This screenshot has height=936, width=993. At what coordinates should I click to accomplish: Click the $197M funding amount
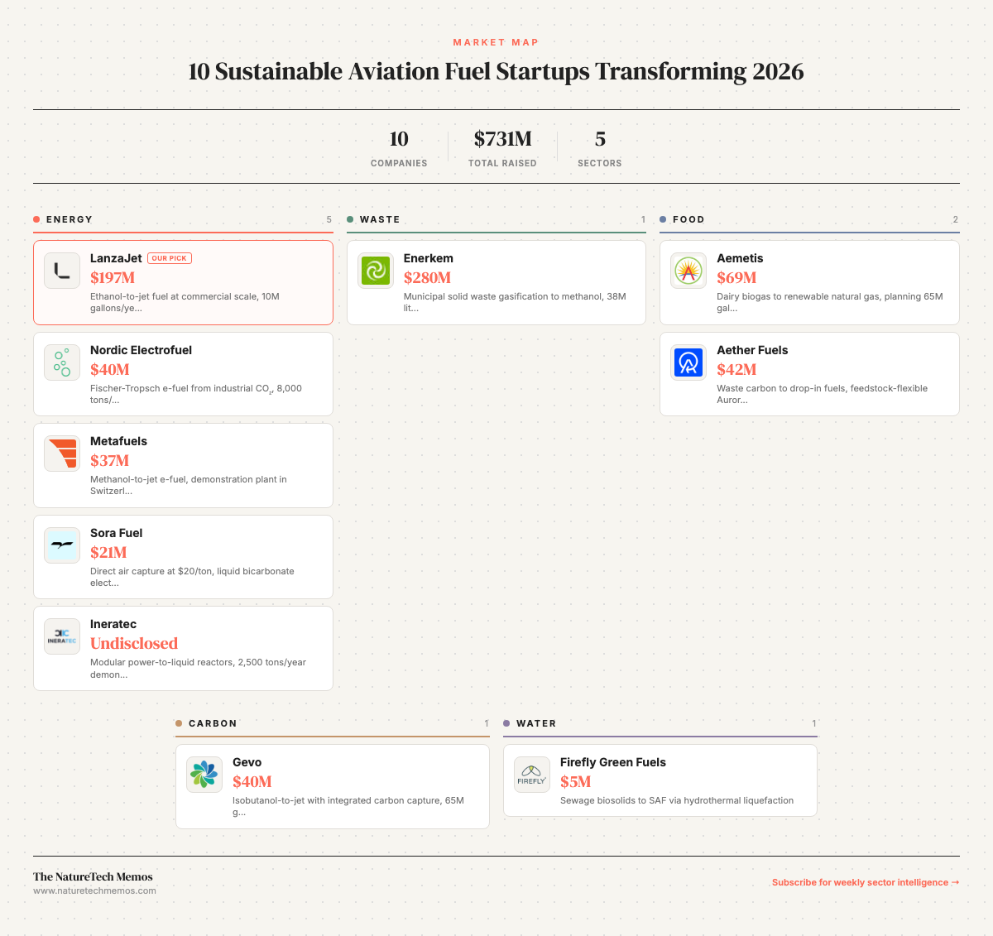pos(113,278)
